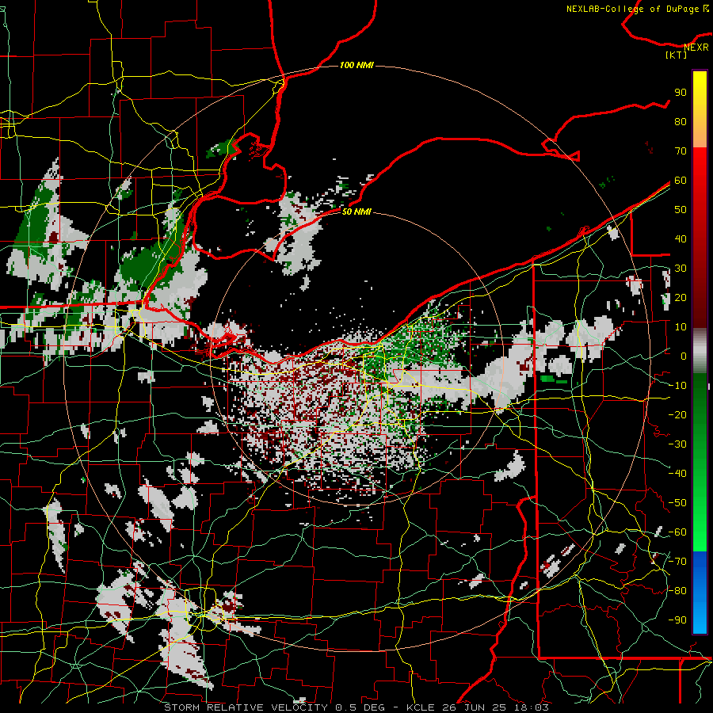The width and height of the screenshot is (713, 713).
Task: Click the positive 10 scale label
Action: (x=681, y=326)
